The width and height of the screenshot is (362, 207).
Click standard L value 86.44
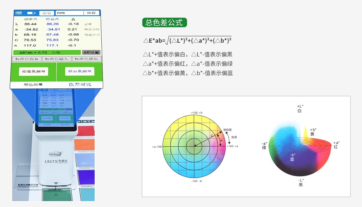pyautogui.click(x=30, y=24)
